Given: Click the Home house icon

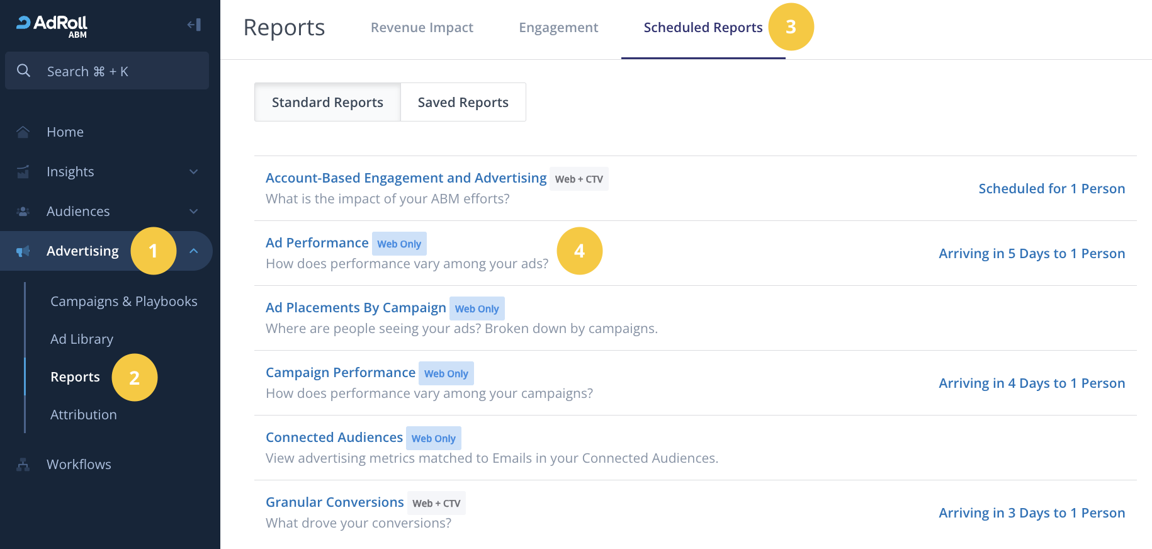Looking at the screenshot, I should coord(23,132).
